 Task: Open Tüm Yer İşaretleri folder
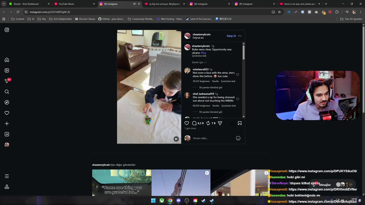pyautogui.click(x=351, y=19)
